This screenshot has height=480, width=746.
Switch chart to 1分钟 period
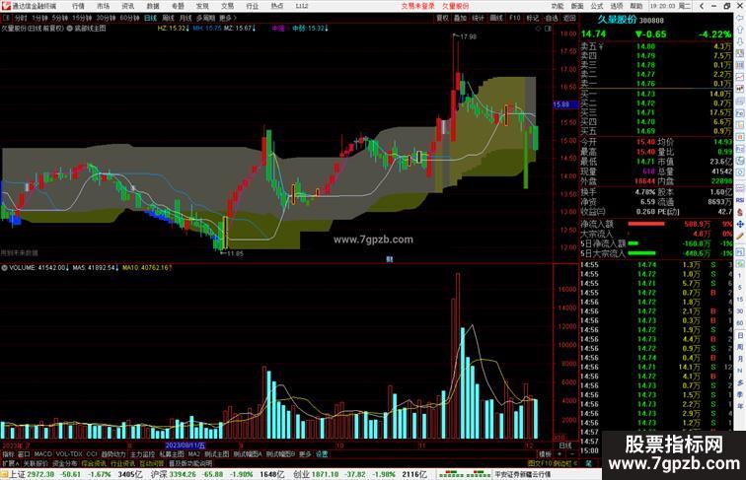[x=39, y=18]
